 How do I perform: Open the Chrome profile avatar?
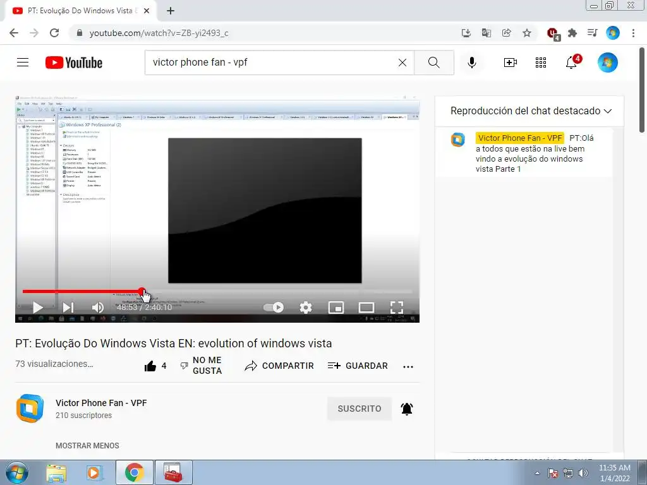pyautogui.click(x=612, y=33)
